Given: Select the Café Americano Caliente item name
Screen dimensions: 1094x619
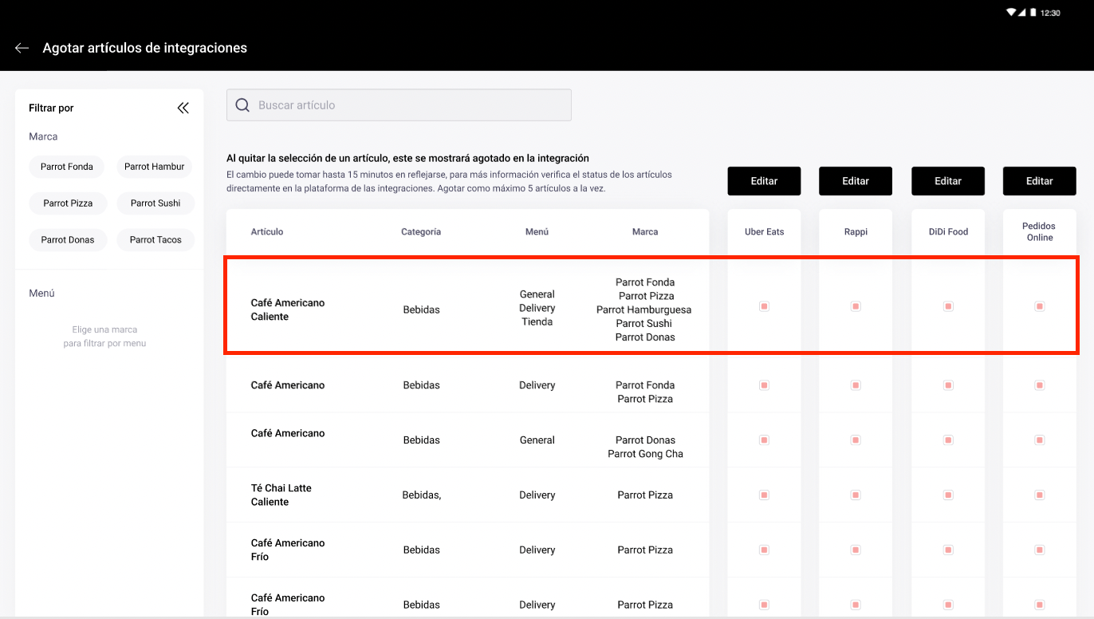Looking at the screenshot, I should tap(288, 309).
